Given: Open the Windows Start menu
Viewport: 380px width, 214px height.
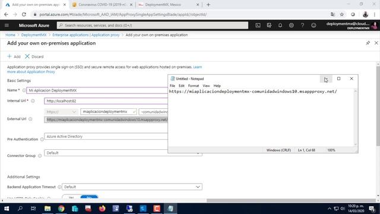Looking at the screenshot, I should click(x=7, y=209).
